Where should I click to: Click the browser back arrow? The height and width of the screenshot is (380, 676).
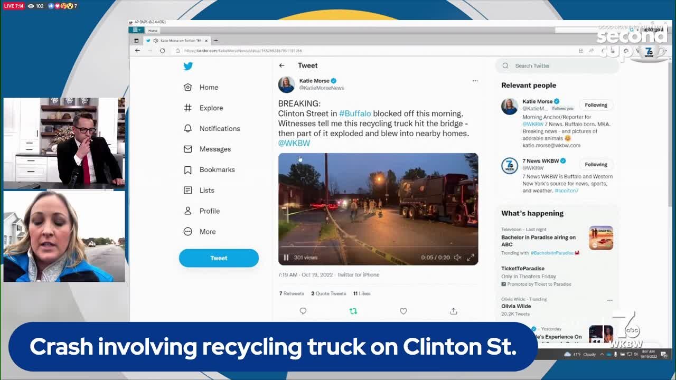pos(137,51)
